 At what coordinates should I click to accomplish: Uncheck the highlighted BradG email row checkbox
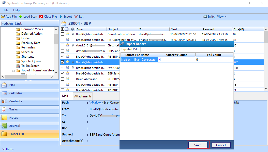62,62
